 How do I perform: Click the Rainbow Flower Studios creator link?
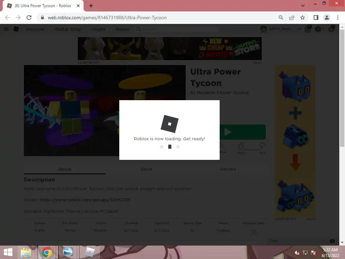pyautogui.click(x=223, y=93)
